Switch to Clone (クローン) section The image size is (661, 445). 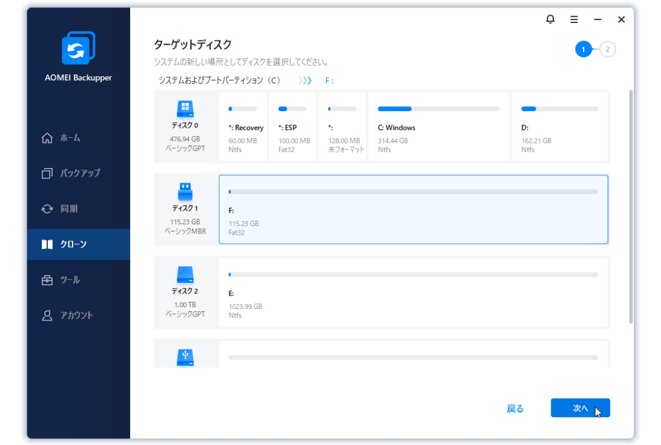[73, 244]
